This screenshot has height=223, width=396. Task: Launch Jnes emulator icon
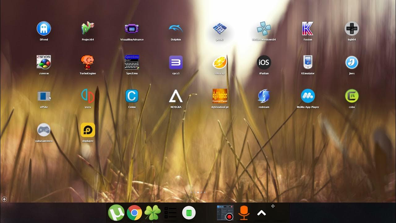[352, 62]
